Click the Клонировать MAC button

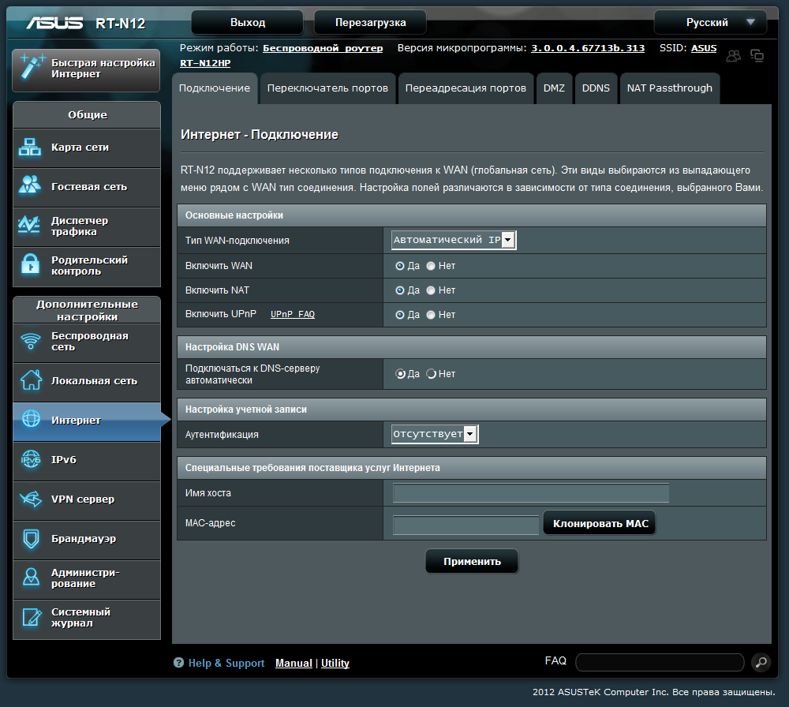coord(600,523)
